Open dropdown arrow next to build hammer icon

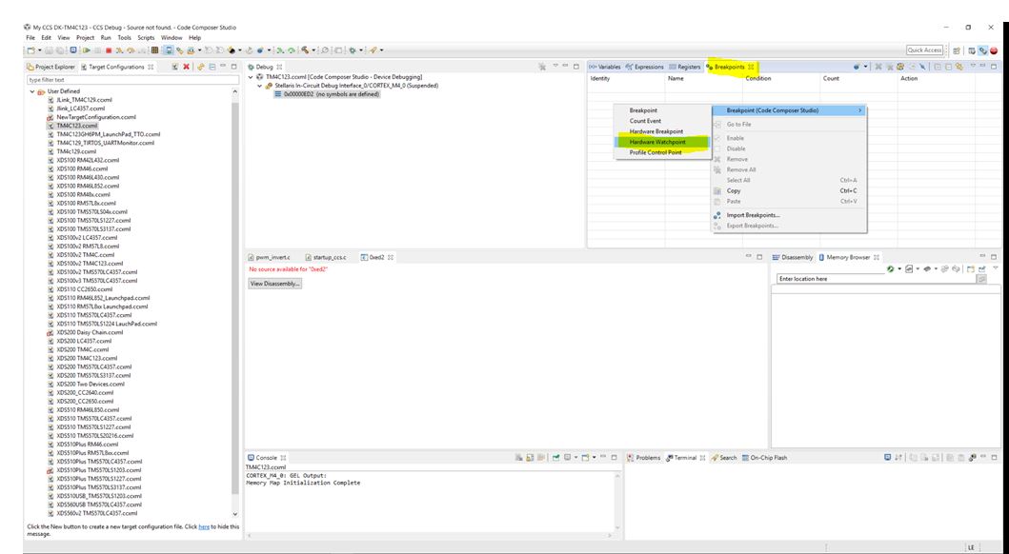tap(313, 50)
